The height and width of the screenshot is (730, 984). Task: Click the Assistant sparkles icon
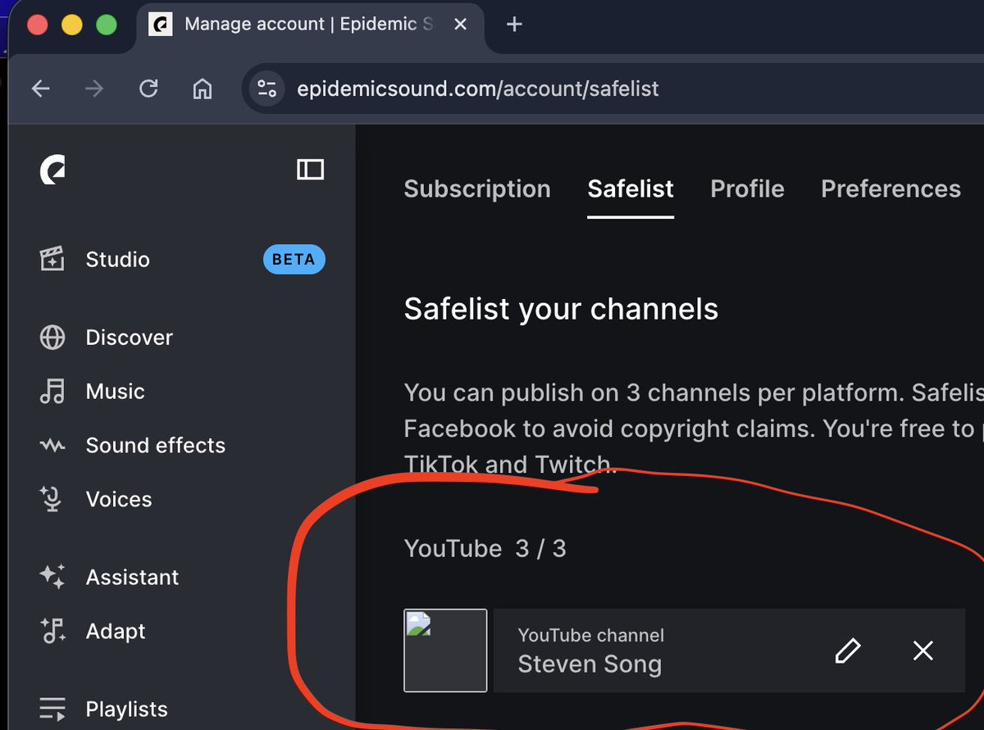click(52, 577)
